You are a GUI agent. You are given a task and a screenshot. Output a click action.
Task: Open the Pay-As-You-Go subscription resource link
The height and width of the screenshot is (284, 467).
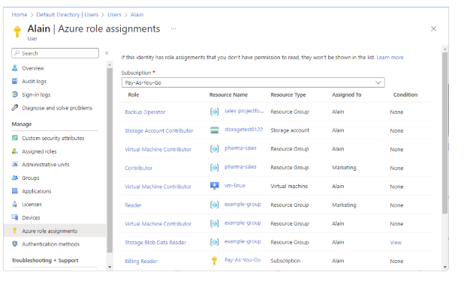coord(243,259)
